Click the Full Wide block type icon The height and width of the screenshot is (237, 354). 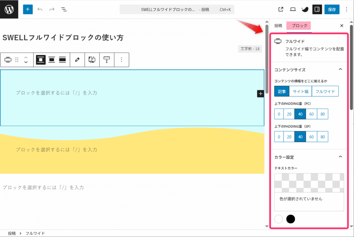tap(8, 60)
